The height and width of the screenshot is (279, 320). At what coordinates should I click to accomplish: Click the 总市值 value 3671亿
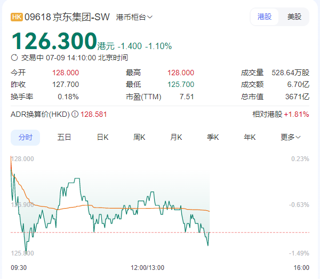pyautogui.click(x=298, y=97)
